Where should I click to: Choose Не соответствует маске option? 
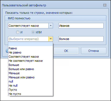pyautogui.click(x=30, y=61)
